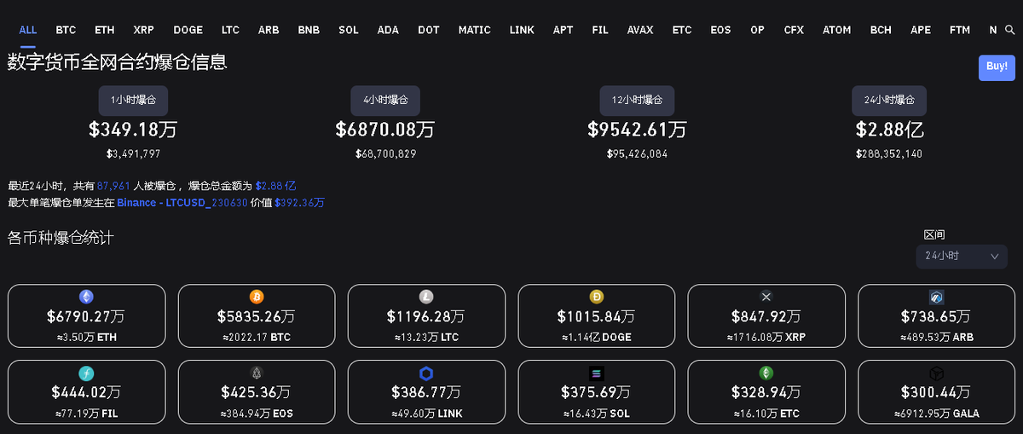Click the Buy! button

point(997,67)
